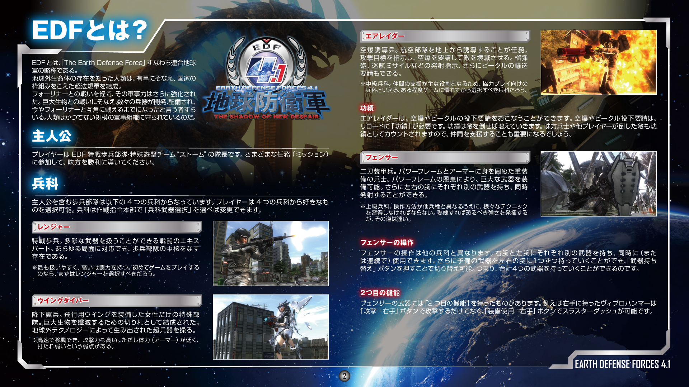Click the line 地球外生命体の存在を知った人類は
This screenshot has height=387, width=689.
tap(114, 78)
